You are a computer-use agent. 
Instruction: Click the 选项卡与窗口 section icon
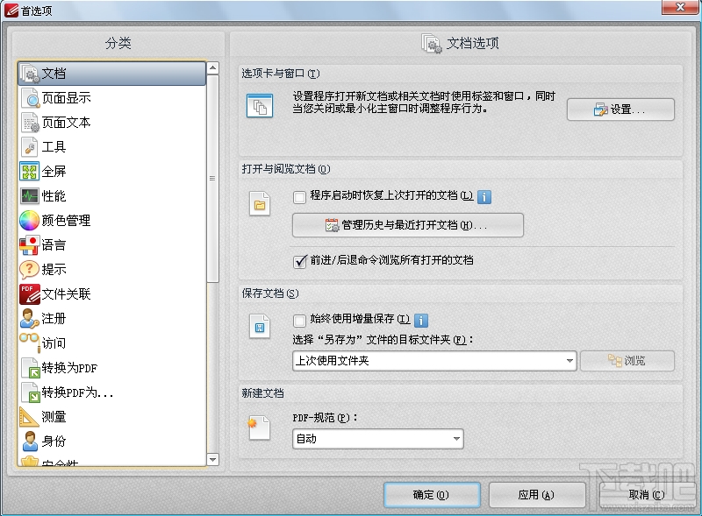coord(260,106)
